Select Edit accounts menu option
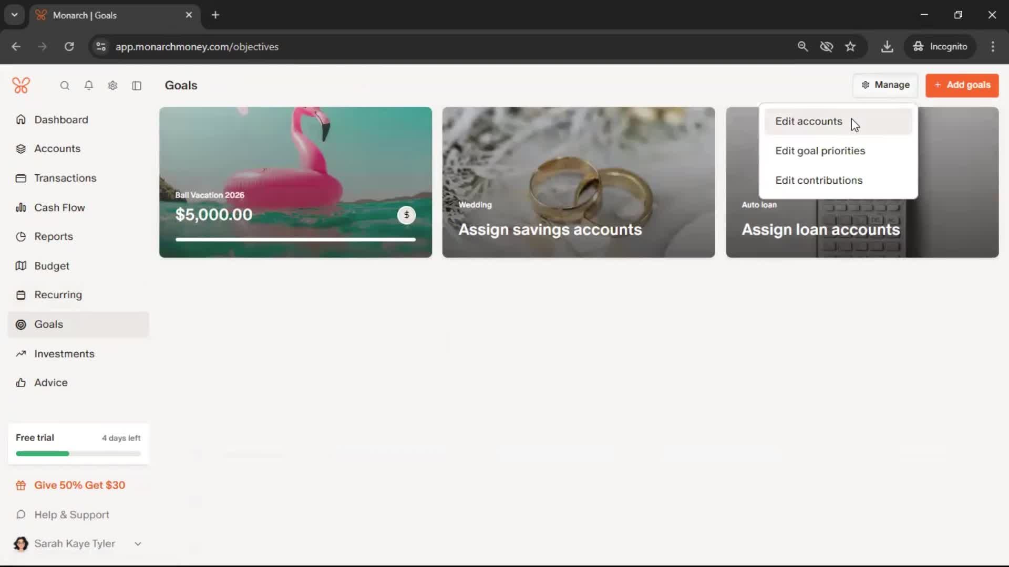Image resolution: width=1009 pixels, height=567 pixels. [x=808, y=121]
